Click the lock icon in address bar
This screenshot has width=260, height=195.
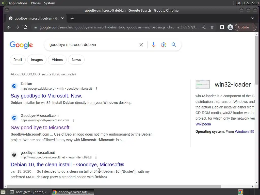[35, 27]
